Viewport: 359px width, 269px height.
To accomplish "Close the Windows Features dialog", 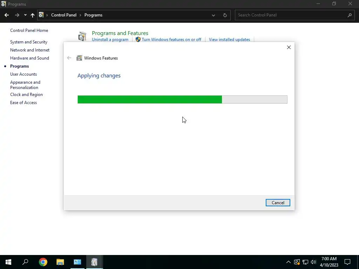I will click(289, 47).
